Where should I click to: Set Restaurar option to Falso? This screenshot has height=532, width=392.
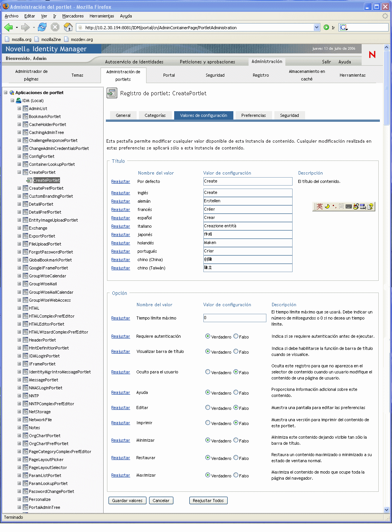(236, 458)
